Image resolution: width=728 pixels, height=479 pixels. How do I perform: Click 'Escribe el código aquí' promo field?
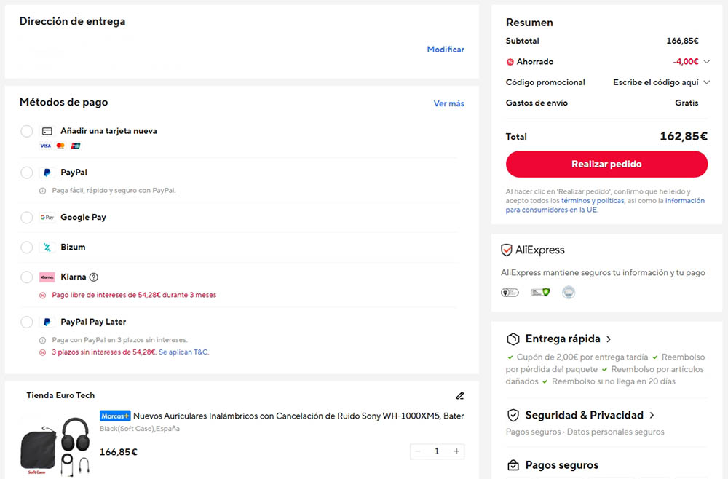click(656, 82)
